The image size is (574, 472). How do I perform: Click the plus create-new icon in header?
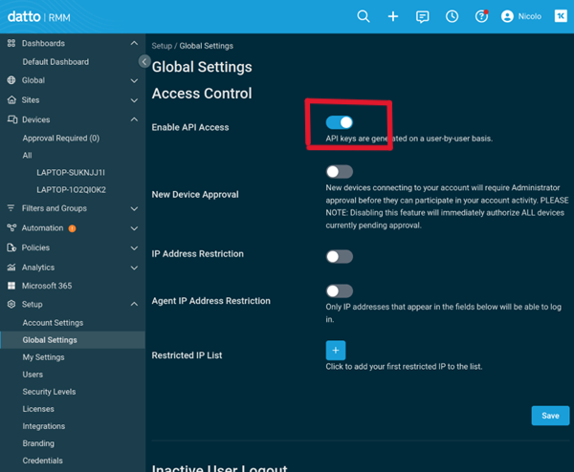click(393, 16)
